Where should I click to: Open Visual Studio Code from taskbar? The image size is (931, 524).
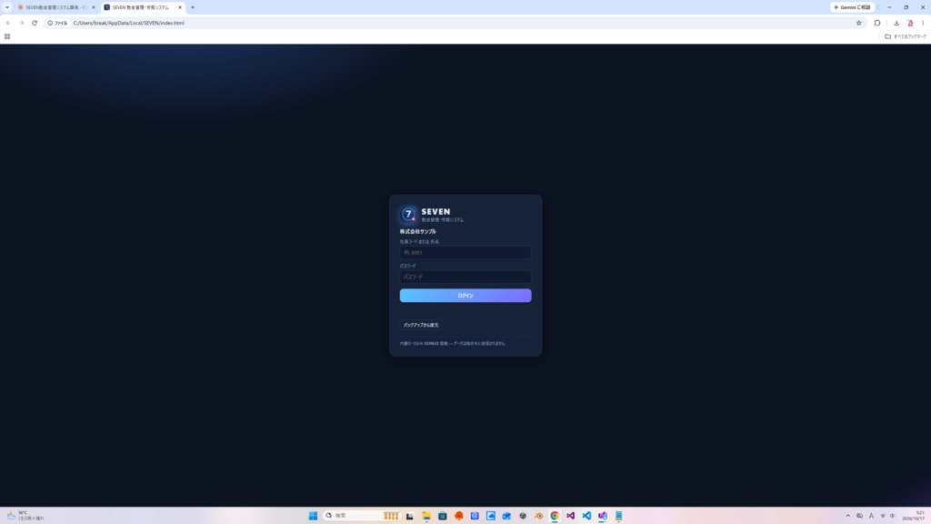(586, 516)
